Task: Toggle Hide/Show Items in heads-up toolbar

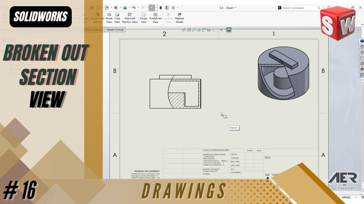Action: [221, 30]
